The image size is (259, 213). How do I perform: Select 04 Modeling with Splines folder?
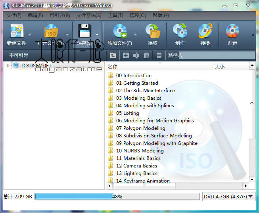[145, 106]
